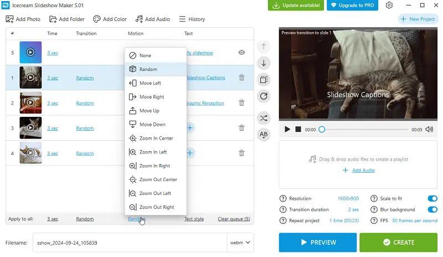The height and width of the screenshot is (257, 443).
Task: Click the AB rename text icon
Action: pos(264,135)
